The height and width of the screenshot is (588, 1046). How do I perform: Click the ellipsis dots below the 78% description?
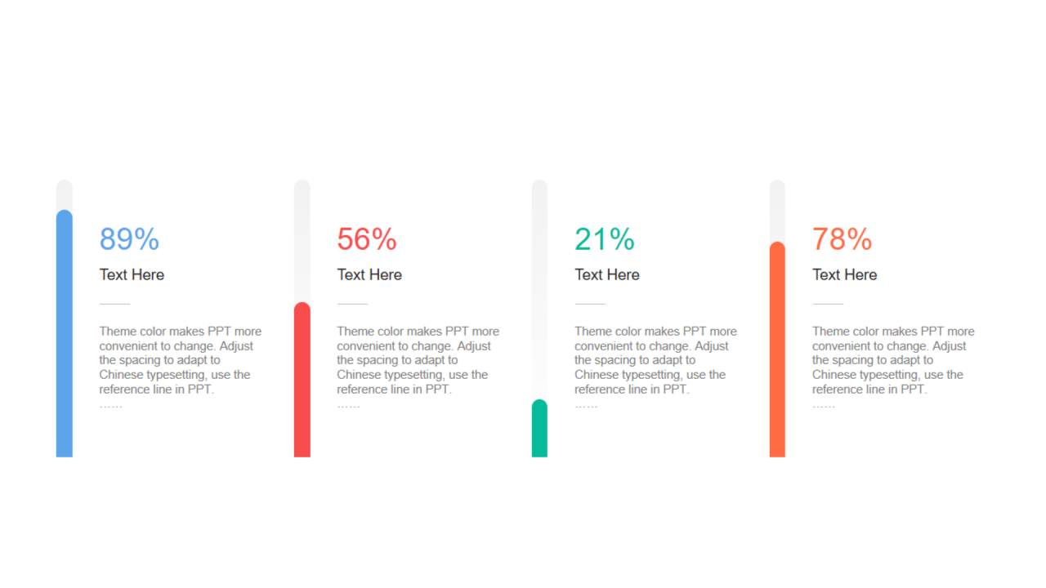point(824,406)
